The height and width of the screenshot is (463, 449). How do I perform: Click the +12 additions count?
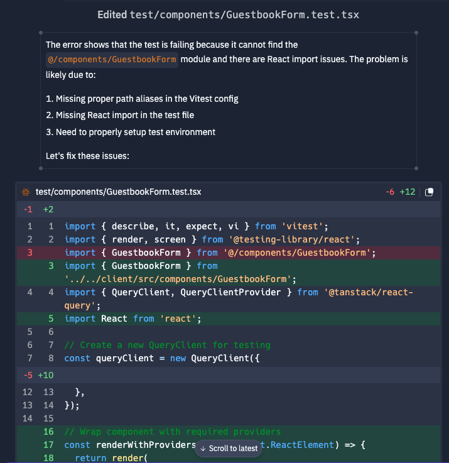(408, 192)
